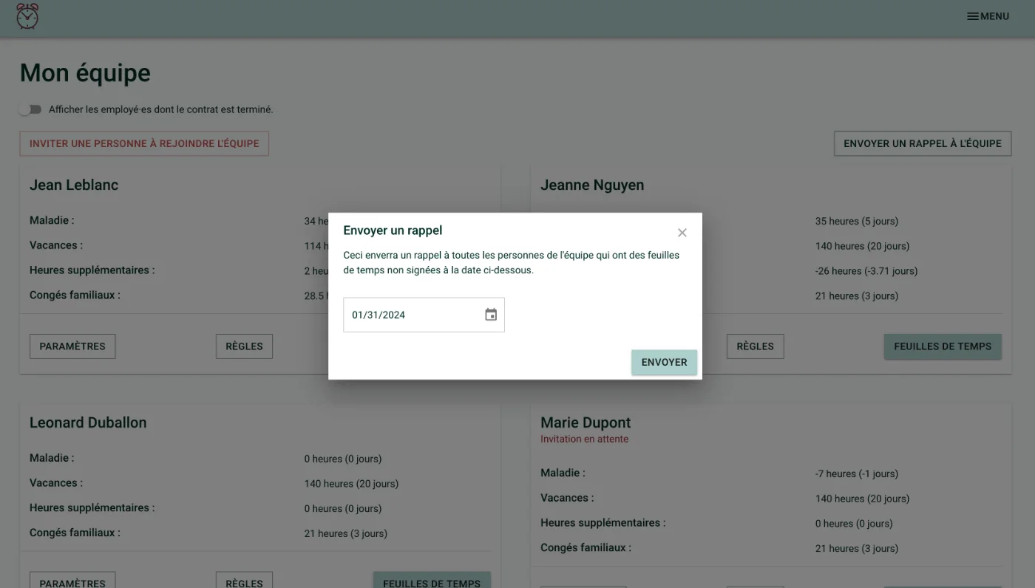Open Leonard Duballon's PARAMÈTRES

tap(72, 580)
